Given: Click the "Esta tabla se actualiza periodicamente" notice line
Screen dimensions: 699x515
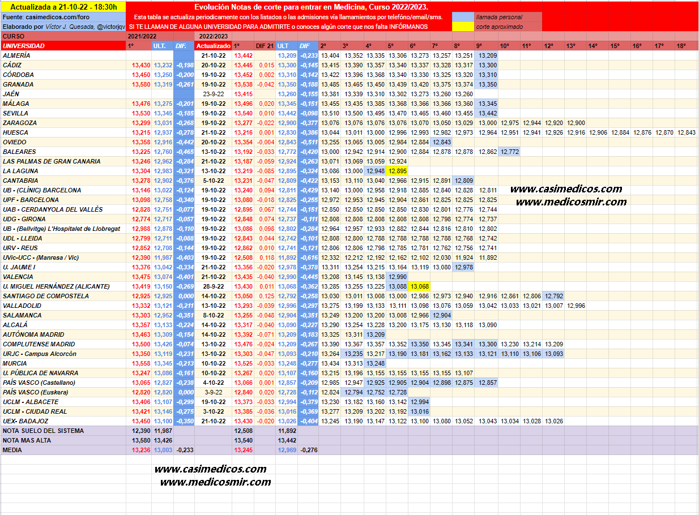Looking at the screenshot, I should (x=288, y=17).
